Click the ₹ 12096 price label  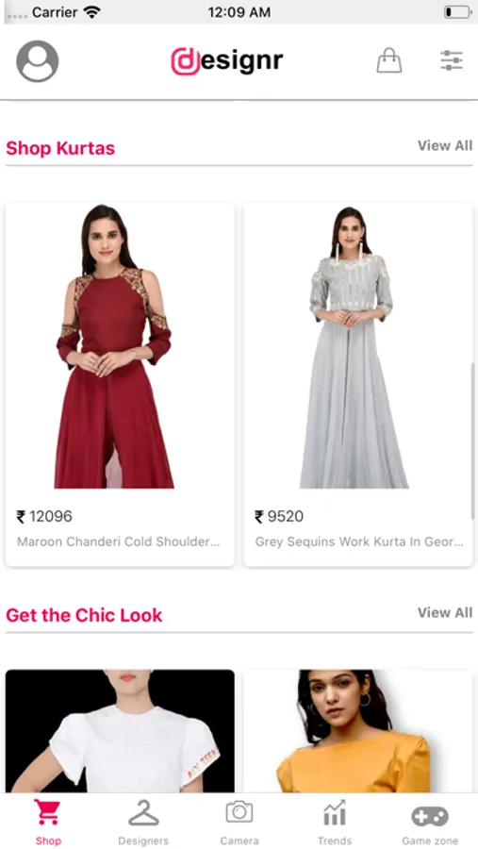point(44,517)
